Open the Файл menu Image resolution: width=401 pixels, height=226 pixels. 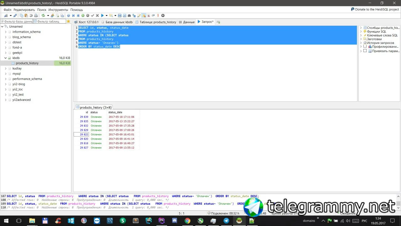[8, 10]
